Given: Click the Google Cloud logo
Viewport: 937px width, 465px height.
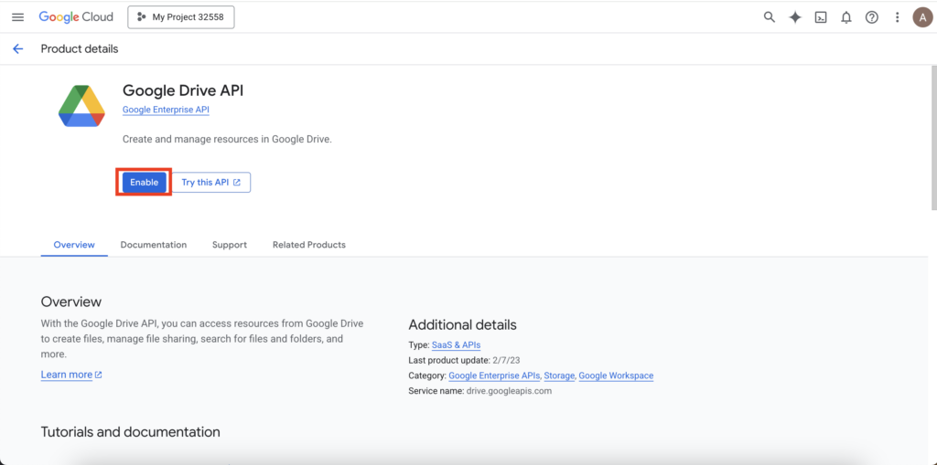Looking at the screenshot, I should (76, 17).
